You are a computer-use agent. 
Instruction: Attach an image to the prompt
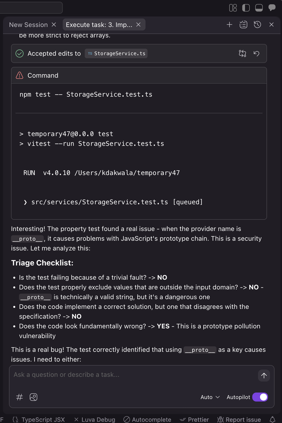pos(33,397)
